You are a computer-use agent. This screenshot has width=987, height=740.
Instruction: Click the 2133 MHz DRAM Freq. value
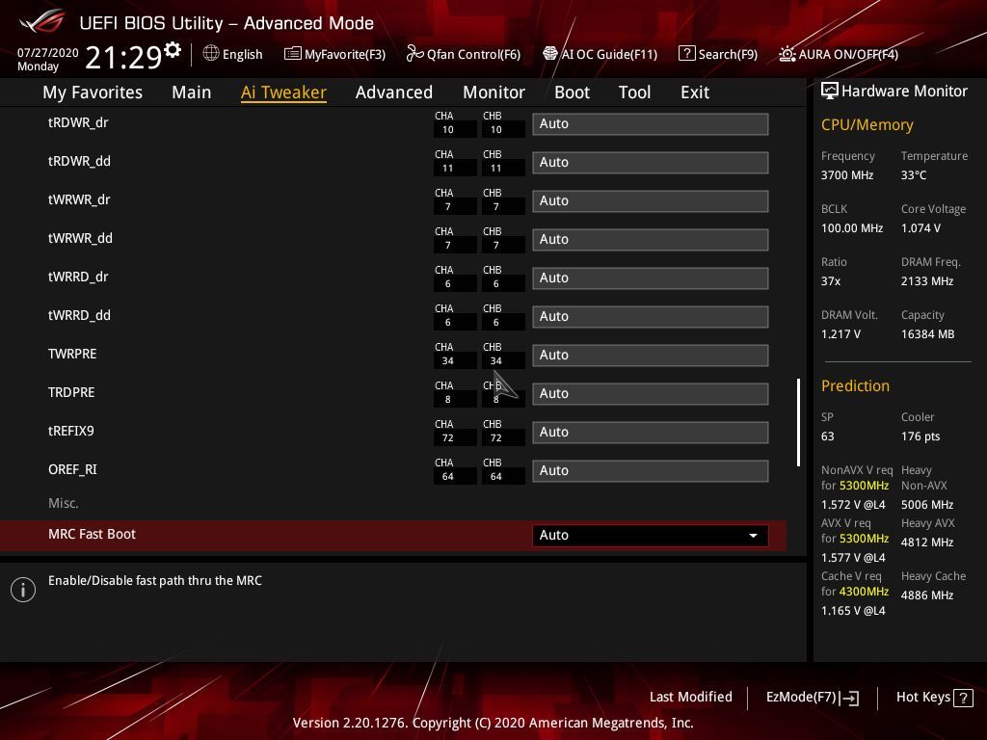(927, 280)
